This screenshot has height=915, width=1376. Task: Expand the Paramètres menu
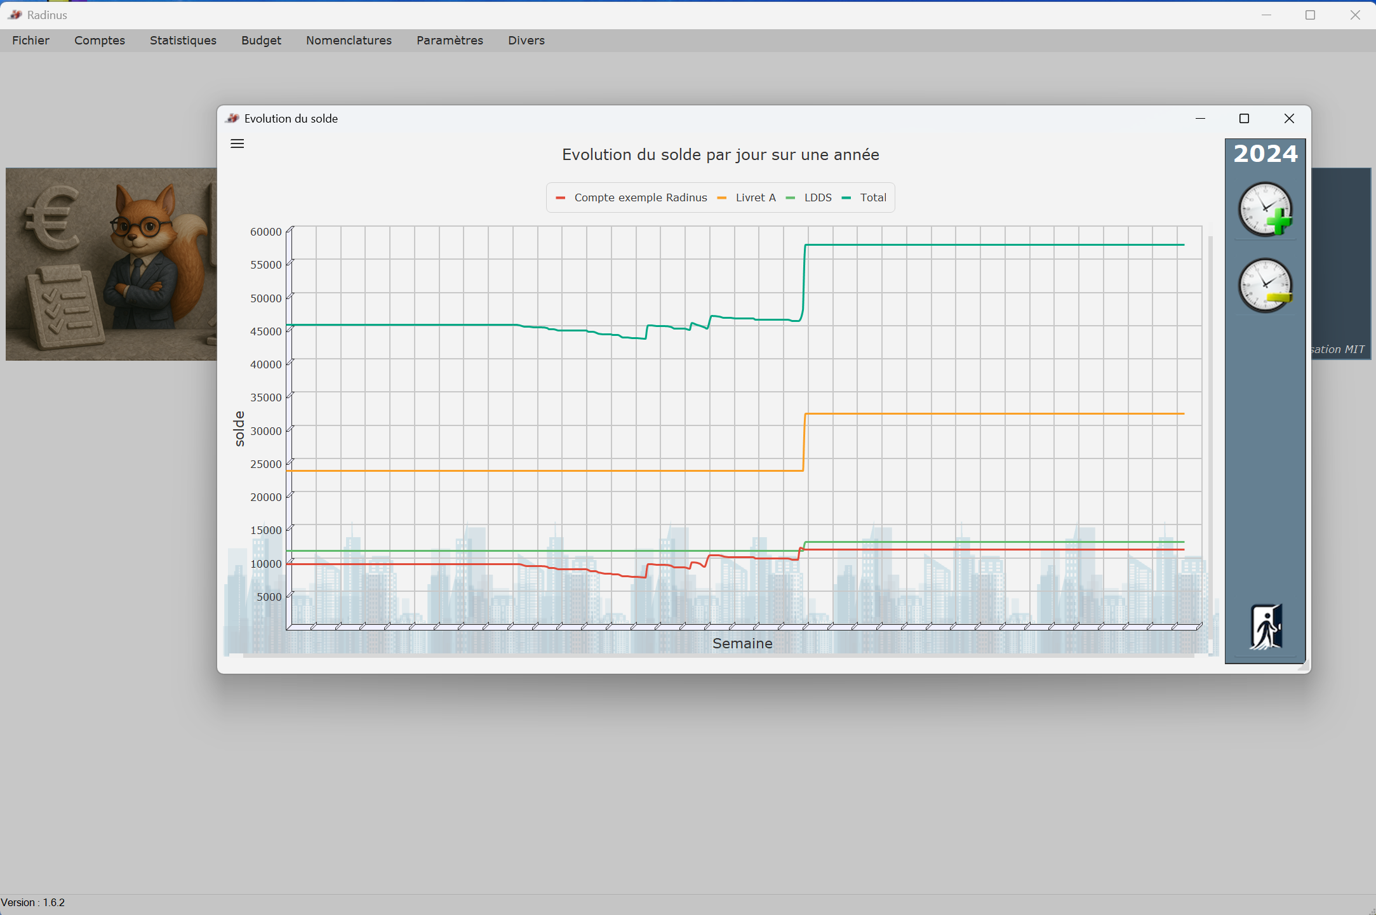coord(450,41)
